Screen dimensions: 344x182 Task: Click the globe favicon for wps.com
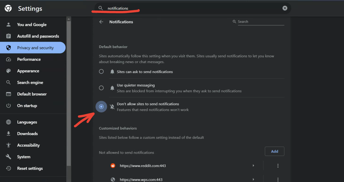pyautogui.click(x=113, y=179)
